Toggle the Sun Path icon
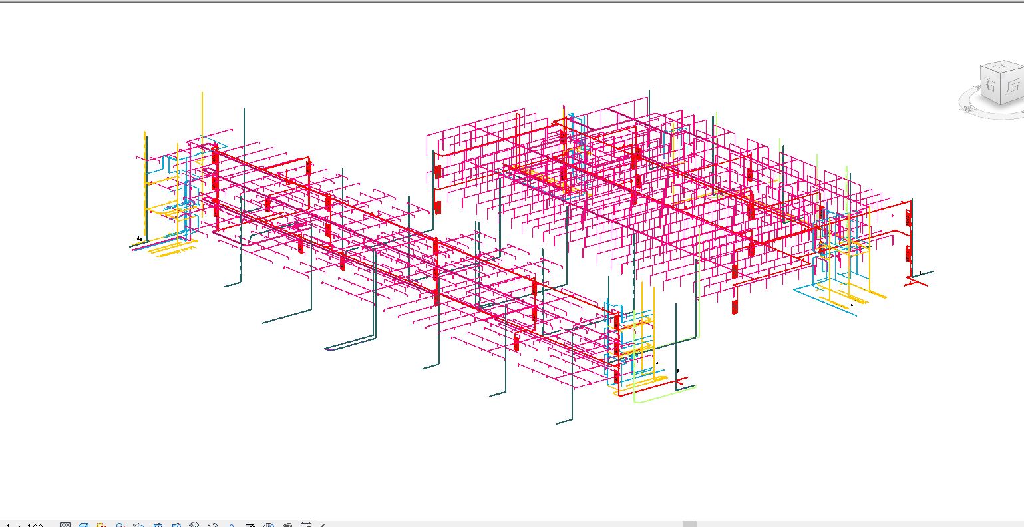 pyautogui.click(x=101, y=525)
